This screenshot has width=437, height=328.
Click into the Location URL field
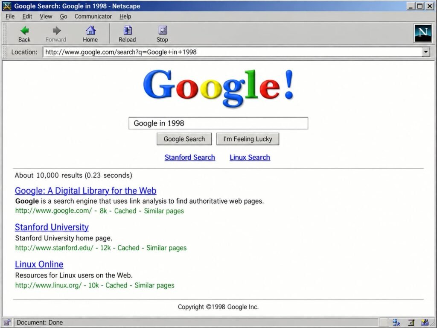pyautogui.click(x=232, y=52)
